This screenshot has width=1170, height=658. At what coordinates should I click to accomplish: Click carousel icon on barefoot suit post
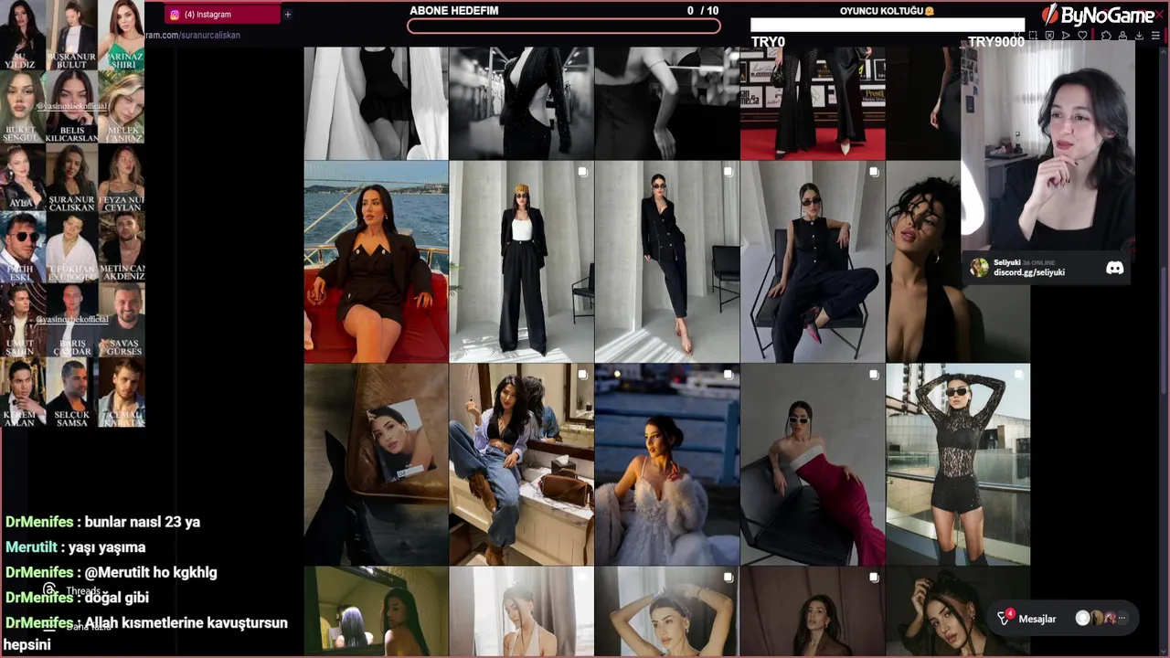[728, 172]
